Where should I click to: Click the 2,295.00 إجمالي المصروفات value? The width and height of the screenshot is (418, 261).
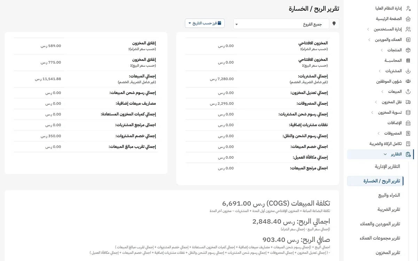[222, 104]
